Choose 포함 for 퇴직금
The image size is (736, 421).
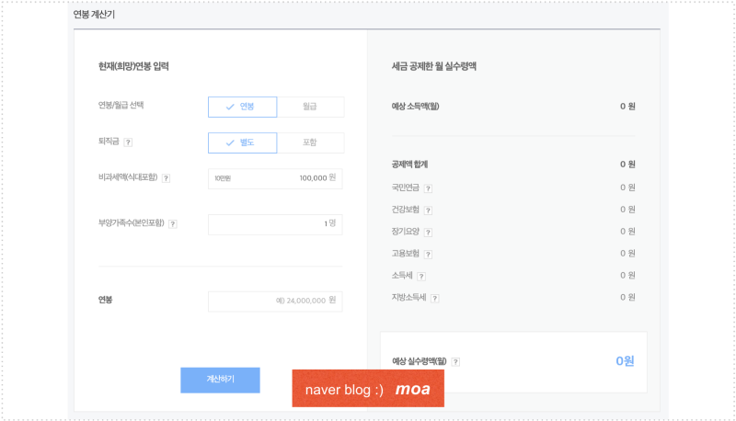pos(310,142)
